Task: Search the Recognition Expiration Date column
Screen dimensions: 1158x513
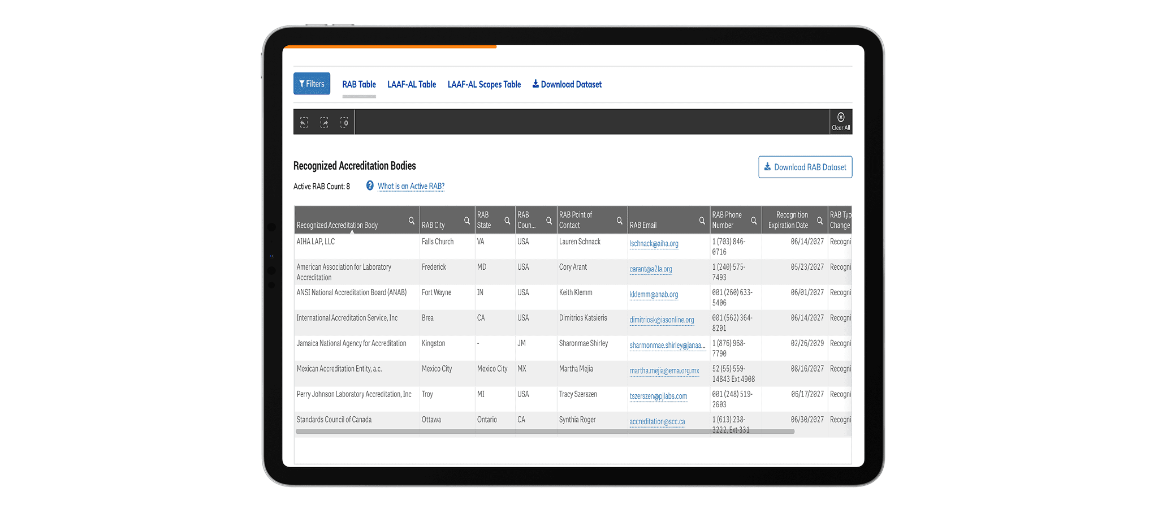Action: [x=820, y=221]
